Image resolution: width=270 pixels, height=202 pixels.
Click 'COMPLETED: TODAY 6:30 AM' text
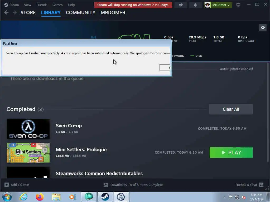[x=222, y=128]
